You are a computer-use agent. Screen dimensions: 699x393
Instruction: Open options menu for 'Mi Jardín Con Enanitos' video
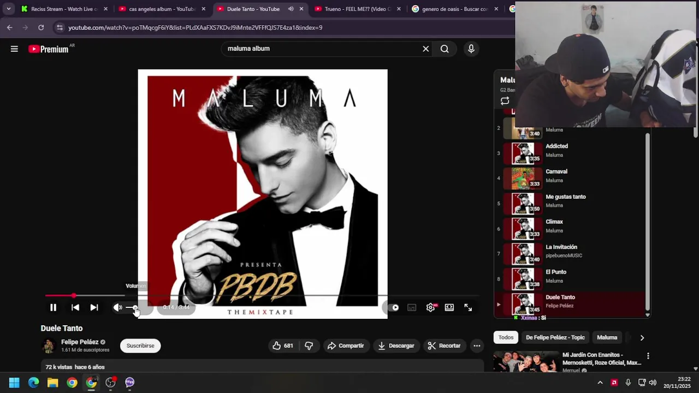pos(648,356)
